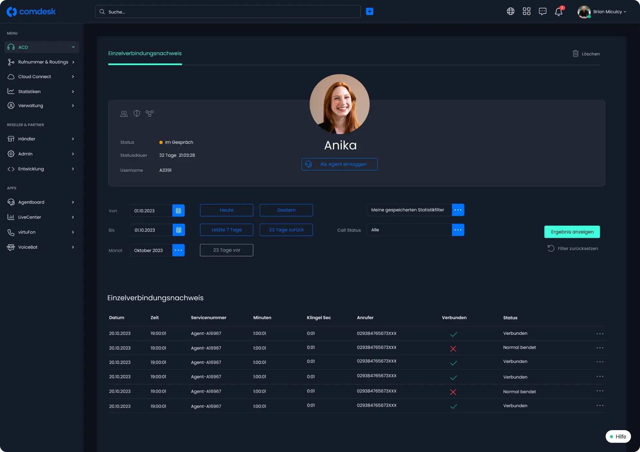
Task: Collapse the ACD menu item
Action: pos(42,47)
